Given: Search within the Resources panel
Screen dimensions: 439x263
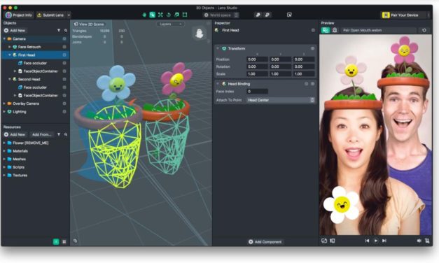Looking at the screenshot, I should [x=66, y=134].
